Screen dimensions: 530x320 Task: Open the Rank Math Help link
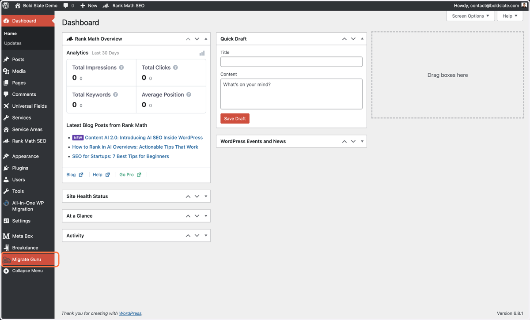[x=101, y=175]
